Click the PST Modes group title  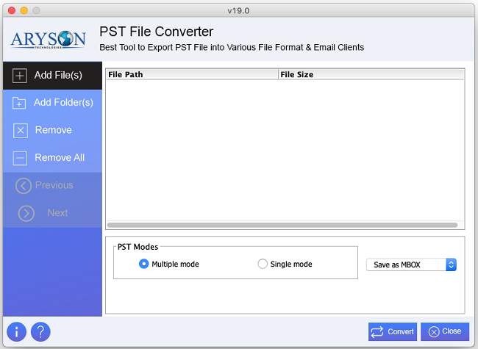click(138, 247)
